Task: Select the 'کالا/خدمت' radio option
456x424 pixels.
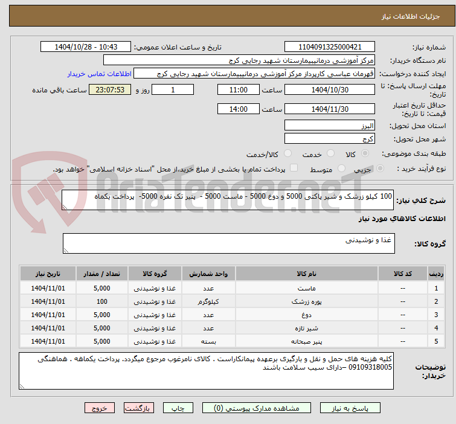Action: tap(287, 153)
